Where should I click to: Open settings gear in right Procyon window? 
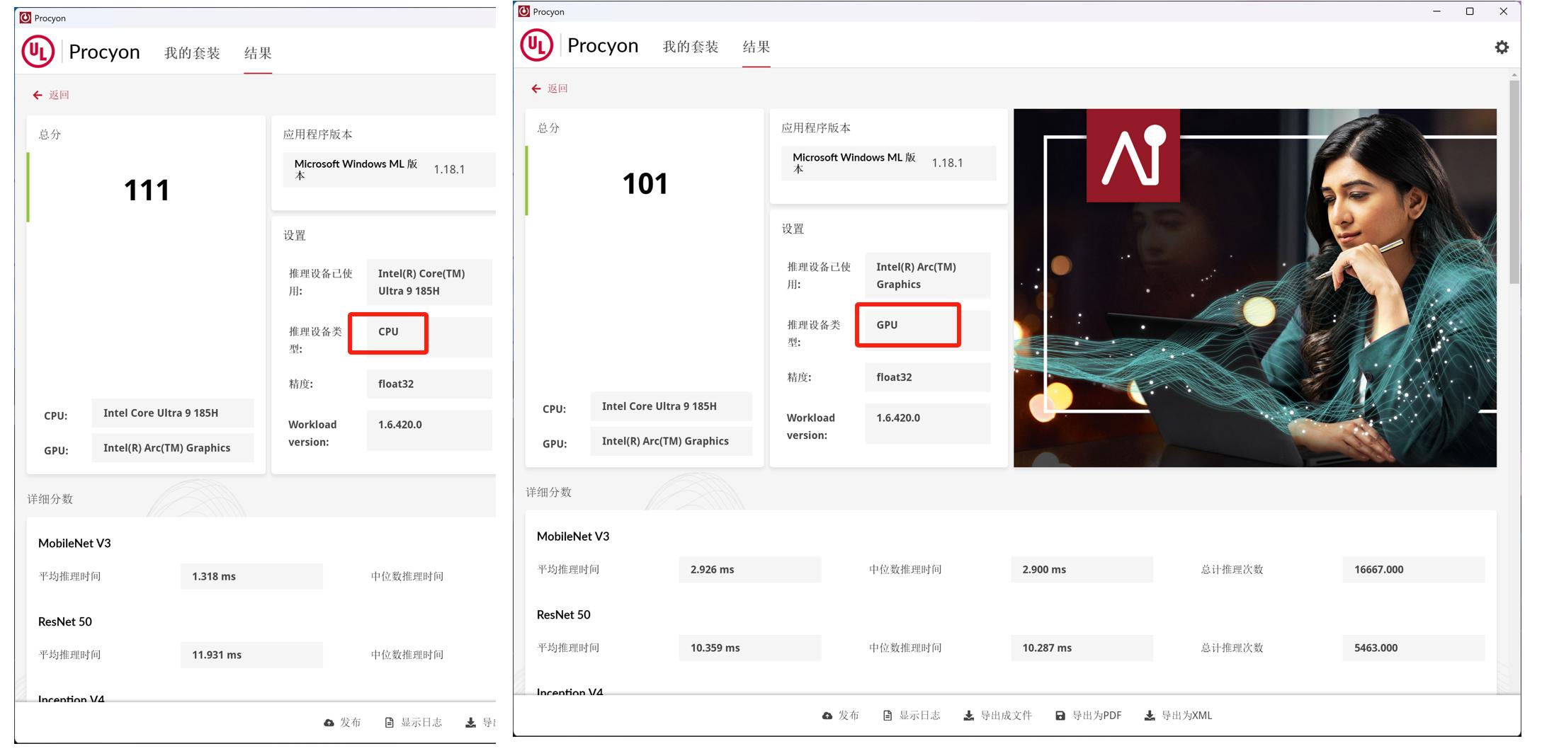(x=1501, y=47)
